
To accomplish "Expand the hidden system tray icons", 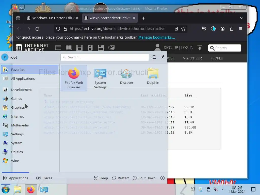I will (x=223, y=189).
